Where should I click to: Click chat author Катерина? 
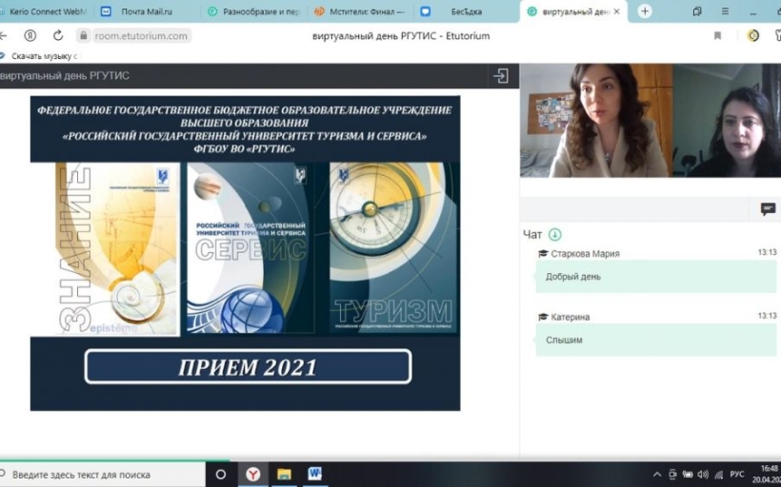pos(571,318)
